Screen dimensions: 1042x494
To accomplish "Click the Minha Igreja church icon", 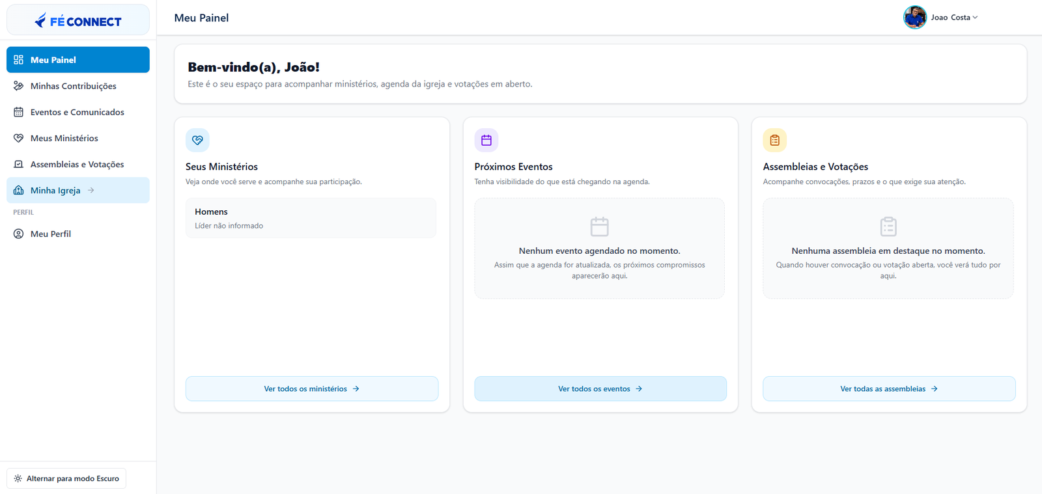I will 18,190.
